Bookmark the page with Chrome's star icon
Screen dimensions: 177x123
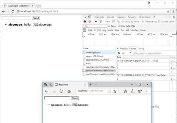tap(168, 11)
